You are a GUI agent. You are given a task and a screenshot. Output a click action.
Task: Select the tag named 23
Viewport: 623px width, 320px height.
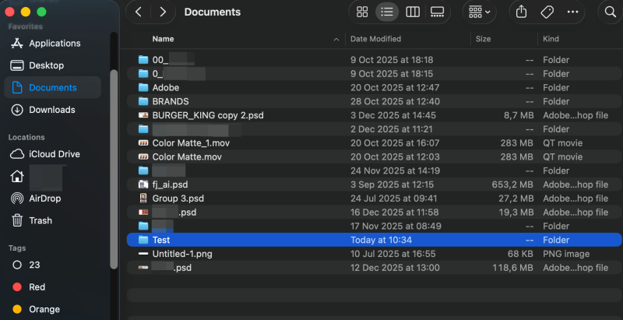[52, 265]
